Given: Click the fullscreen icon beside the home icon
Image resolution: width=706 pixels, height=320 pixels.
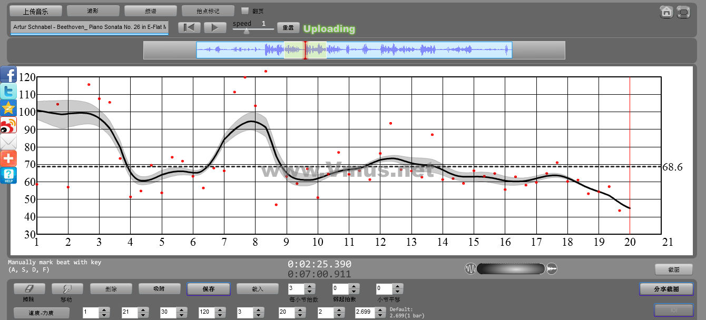Looking at the screenshot, I should click(x=683, y=12).
